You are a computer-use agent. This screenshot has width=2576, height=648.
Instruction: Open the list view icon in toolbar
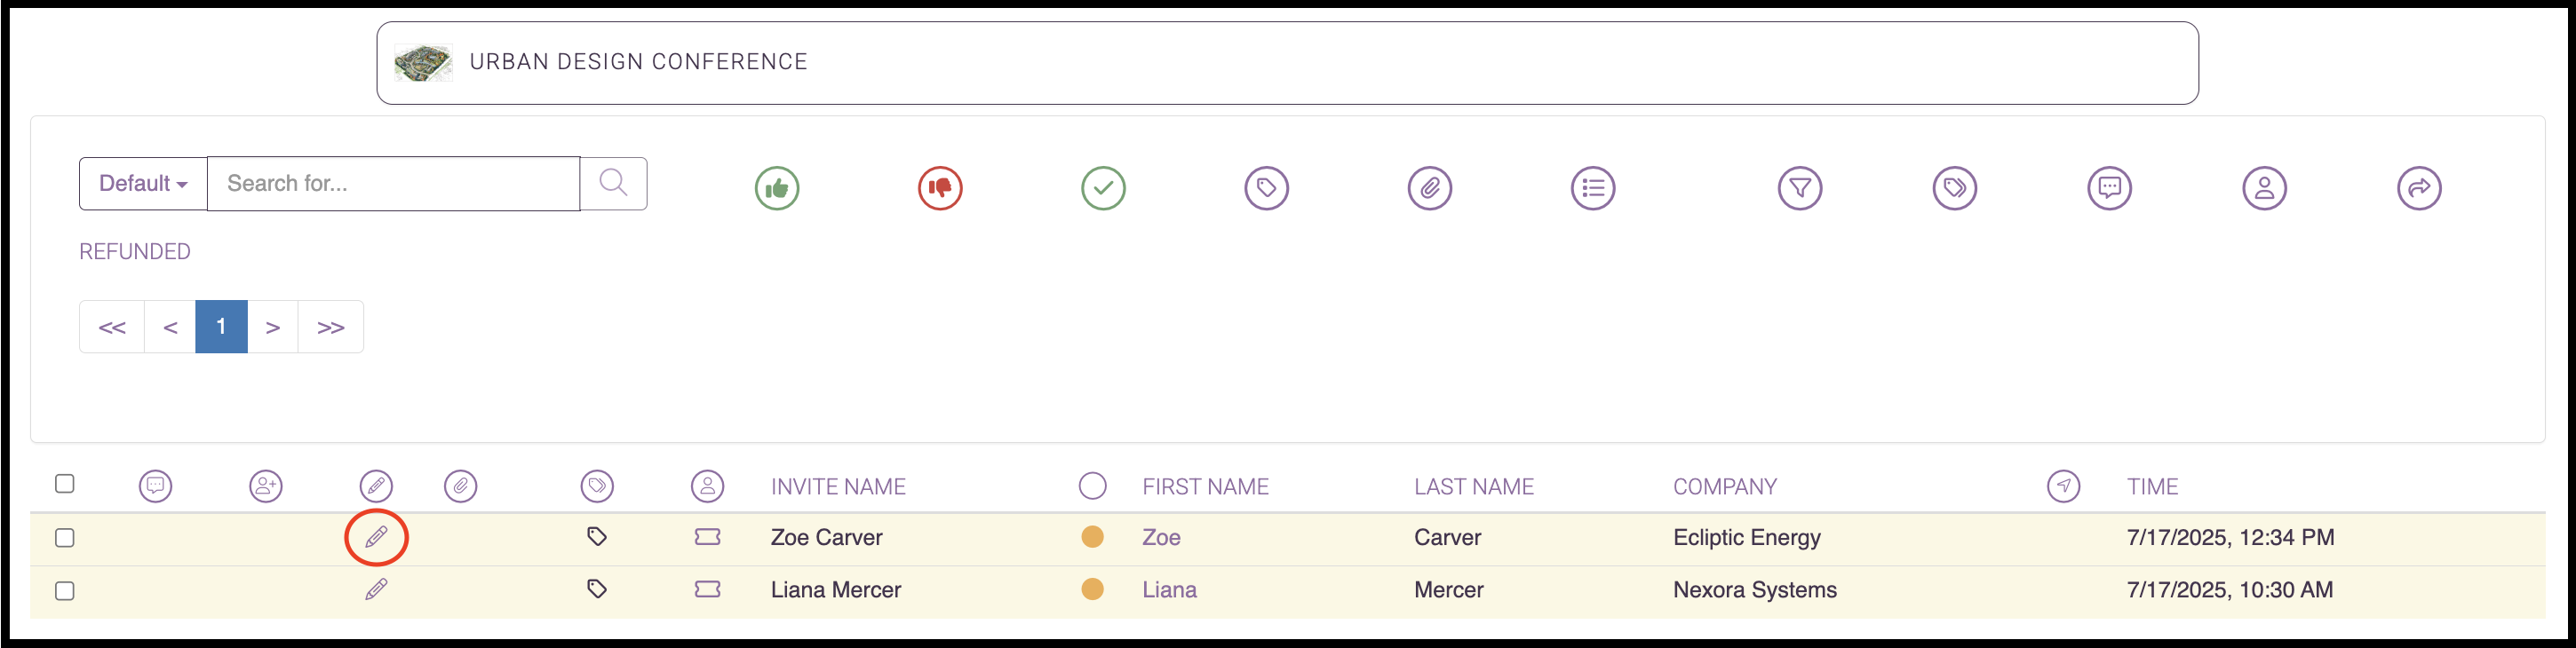pyautogui.click(x=1593, y=188)
